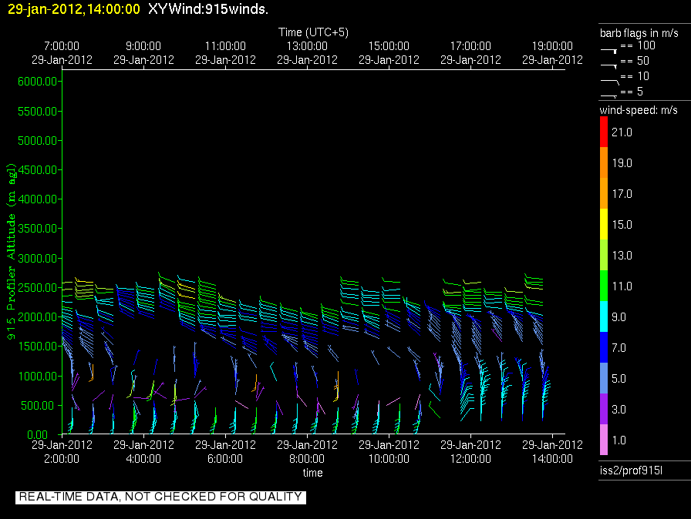Screen dimensions: 691x519
Task: Pick the green 11.0 wind-speed color segment
Action: 603,286
